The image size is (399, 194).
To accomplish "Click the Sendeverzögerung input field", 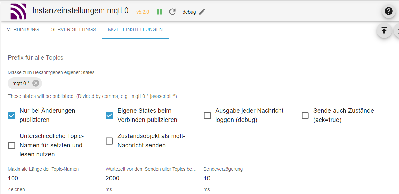I will coord(249,178).
